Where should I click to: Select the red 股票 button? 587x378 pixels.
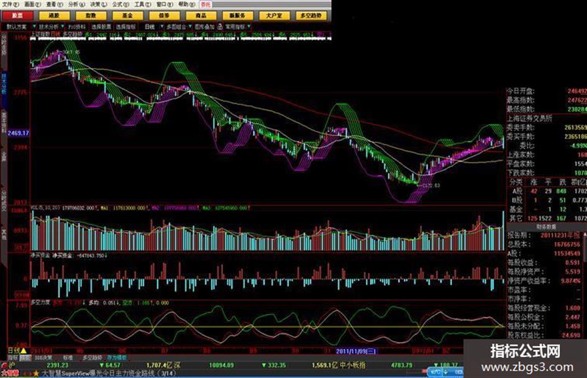point(17,16)
